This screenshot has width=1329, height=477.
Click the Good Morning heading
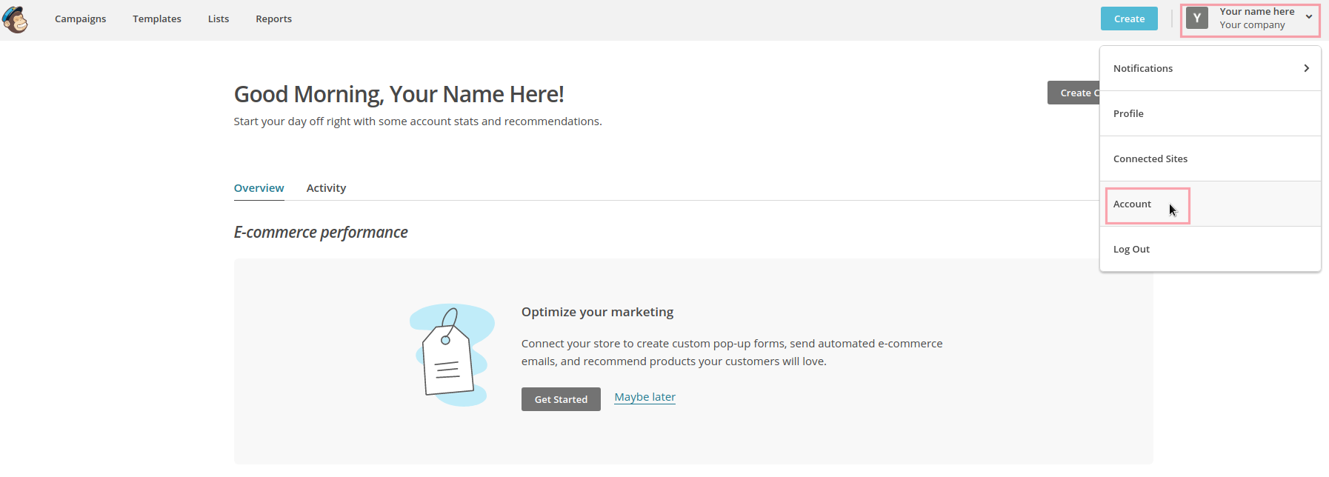(x=399, y=94)
